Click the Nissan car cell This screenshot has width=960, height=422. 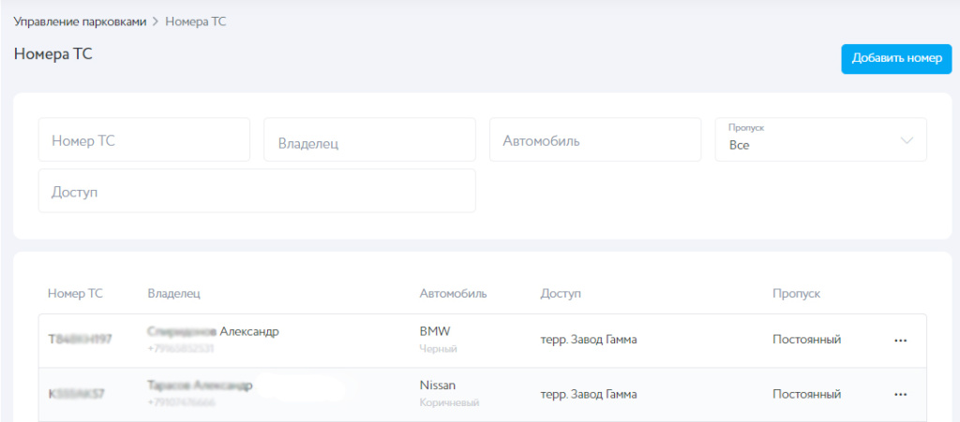(437, 386)
